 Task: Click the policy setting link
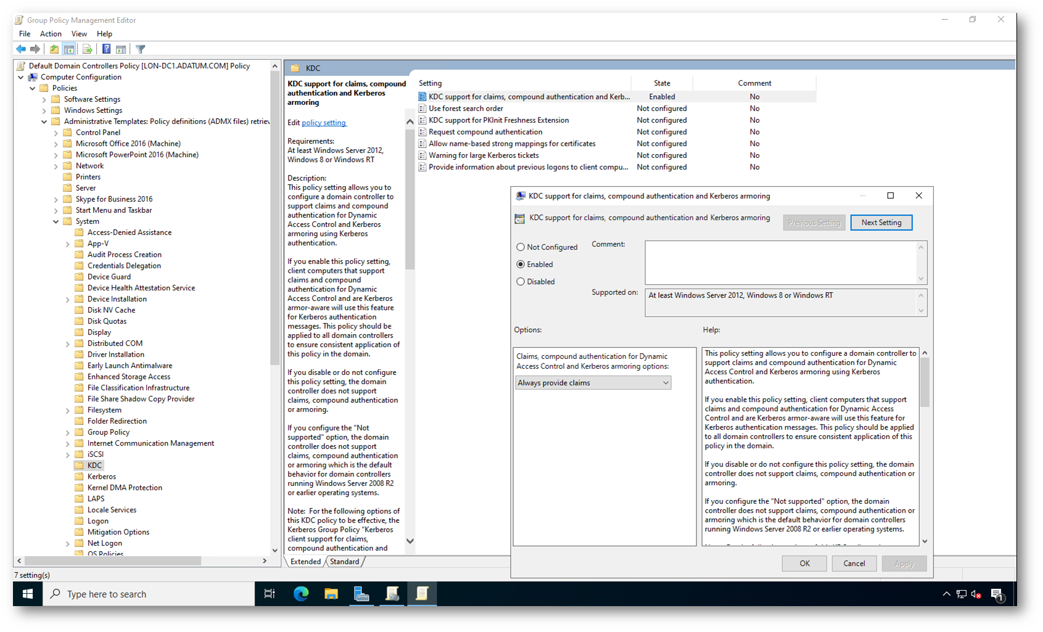point(324,123)
